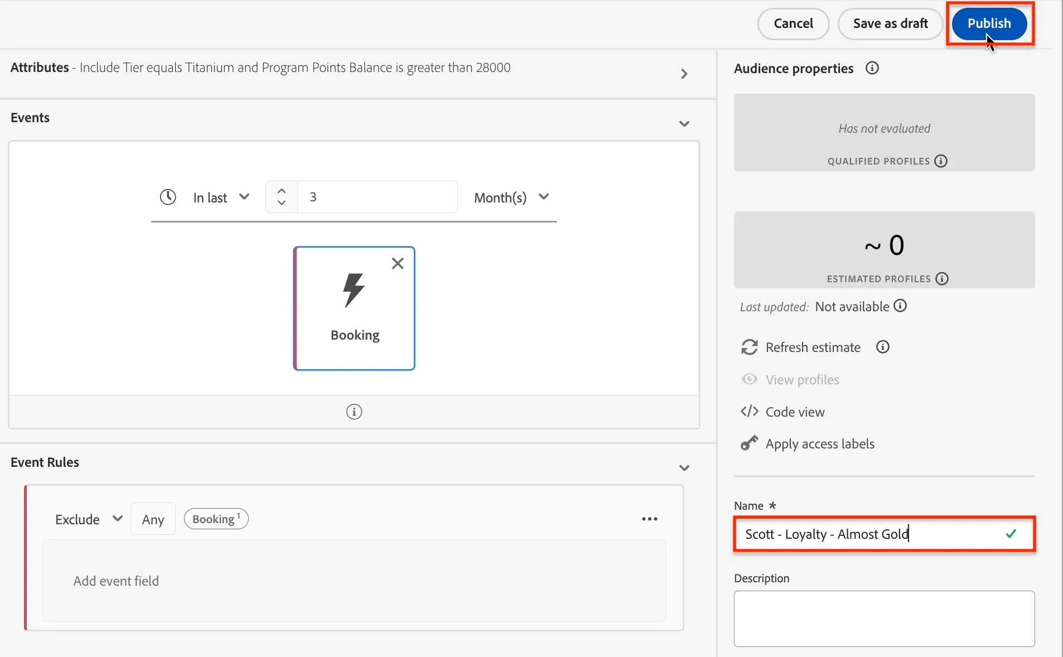Open the 'In last' time constraint dropdown

click(x=221, y=197)
